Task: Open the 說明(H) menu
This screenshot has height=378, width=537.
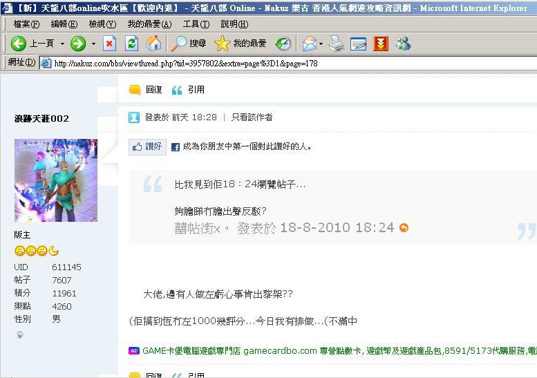Action: click(x=234, y=24)
